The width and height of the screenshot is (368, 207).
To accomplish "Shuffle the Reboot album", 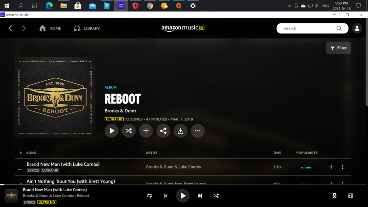I will click(x=129, y=131).
